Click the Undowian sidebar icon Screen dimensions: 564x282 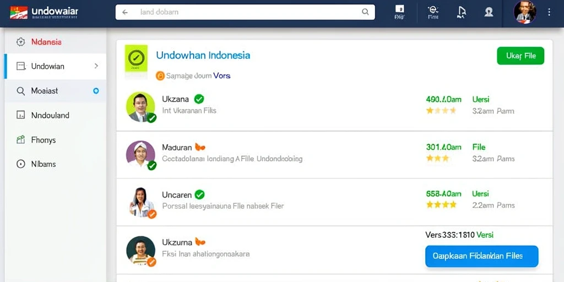point(21,66)
